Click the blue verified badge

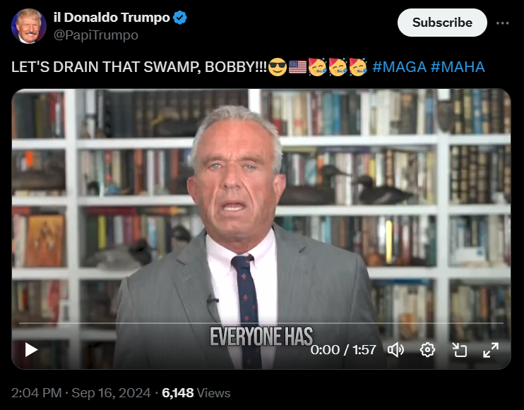click(180, 18)
